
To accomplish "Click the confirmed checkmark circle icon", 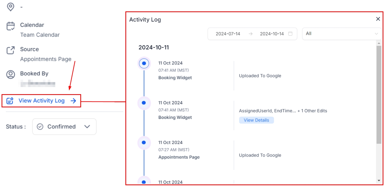I will [40, 127].
